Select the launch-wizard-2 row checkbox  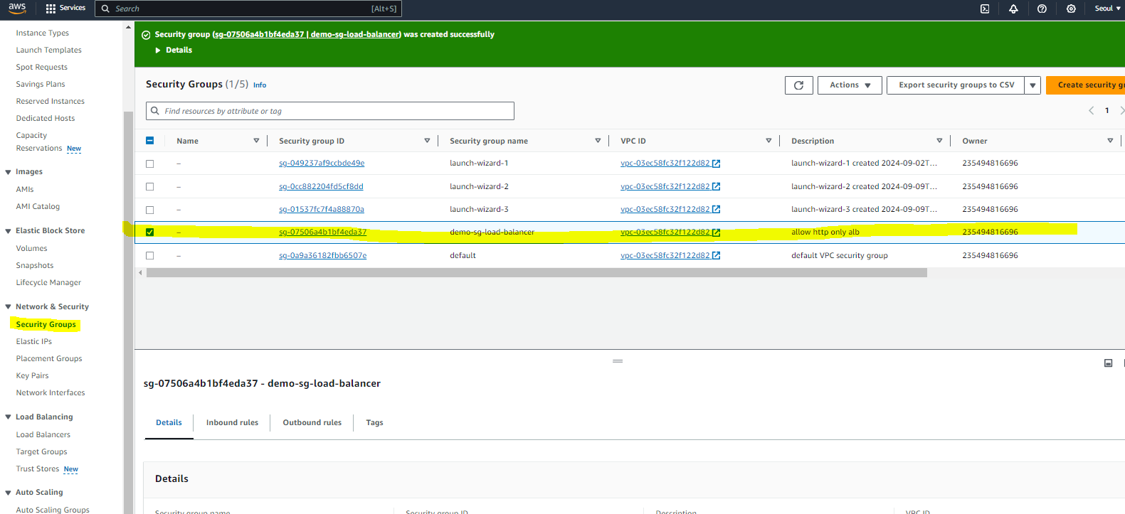coord(149,186)
